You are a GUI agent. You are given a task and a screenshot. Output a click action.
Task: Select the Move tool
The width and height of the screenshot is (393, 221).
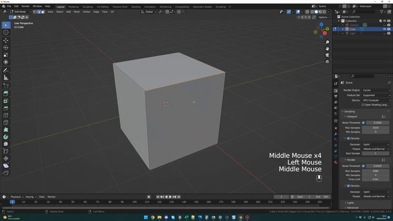pos(6,41)
